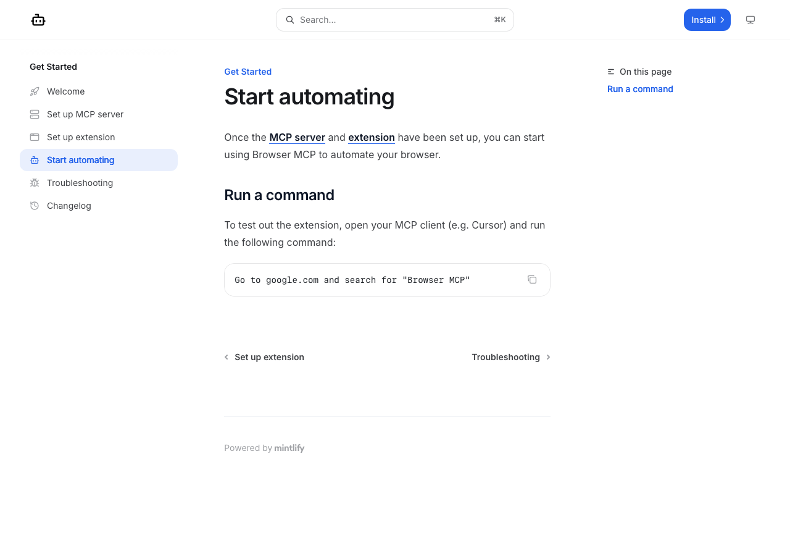
Task: Click the server icon beside Set up MCP server
Action: pyautogui.click(x=35, y=114)
